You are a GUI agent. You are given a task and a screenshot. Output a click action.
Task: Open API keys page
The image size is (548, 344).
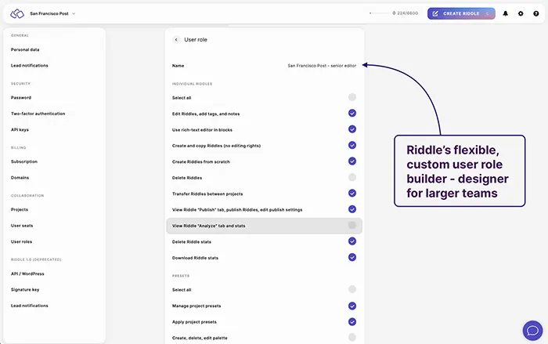[20, 130]
